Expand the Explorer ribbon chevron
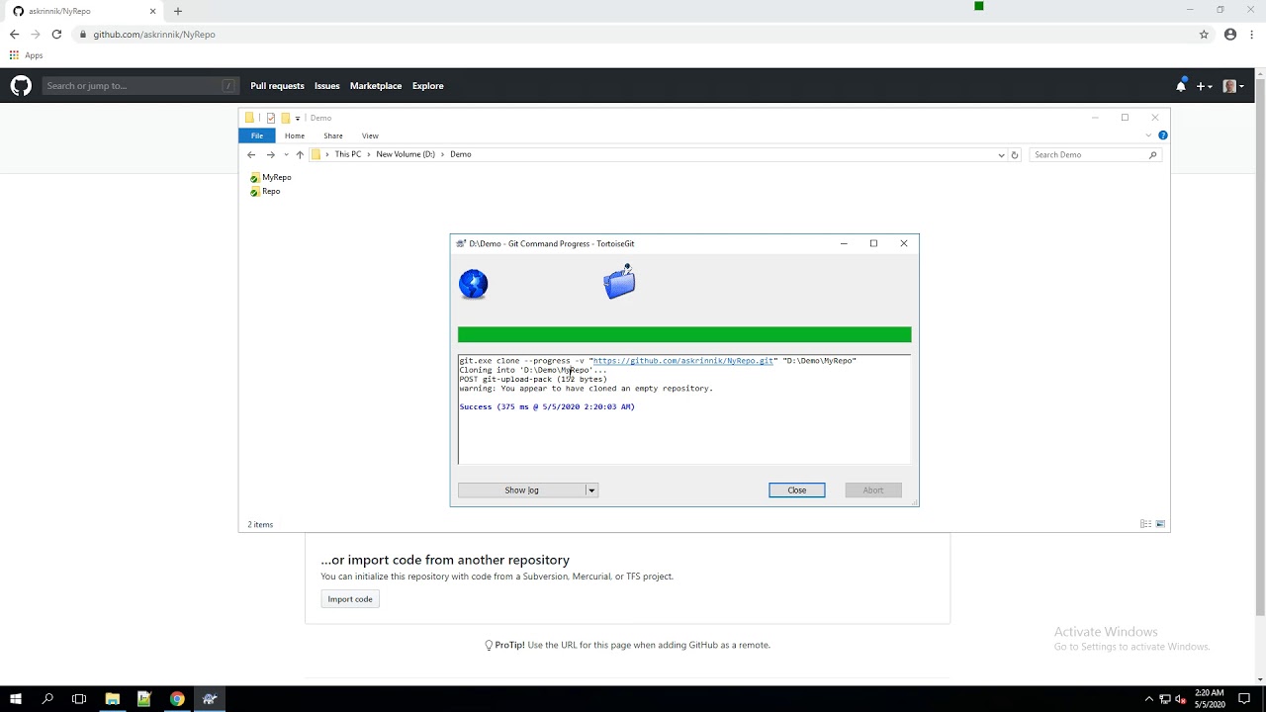The width and height of the screenshot is (1266, 712). tap(1148, 135)
